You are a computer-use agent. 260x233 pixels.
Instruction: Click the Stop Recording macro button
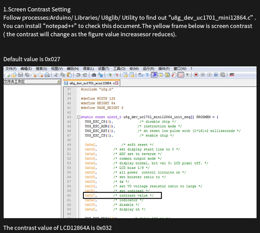(x=203, y=75)
